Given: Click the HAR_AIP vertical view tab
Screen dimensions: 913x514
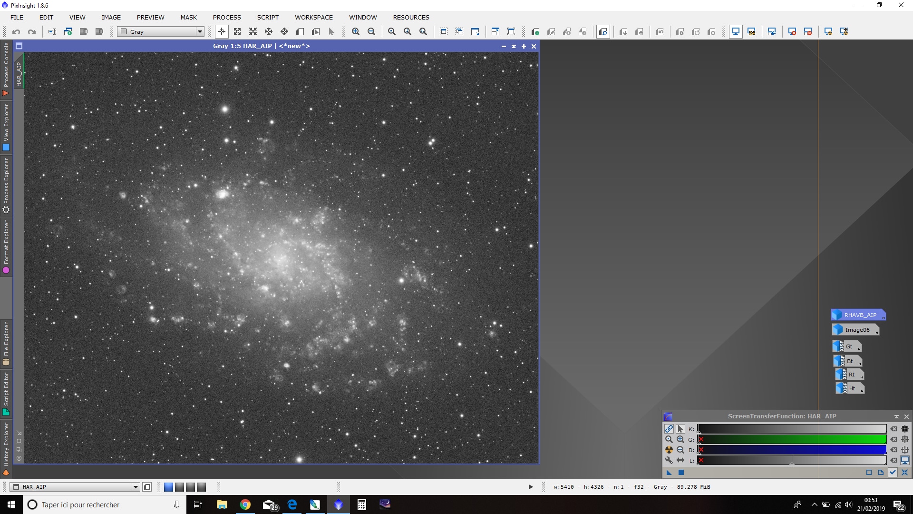Looking at the screenshot, I should click(x=19, y=71).
